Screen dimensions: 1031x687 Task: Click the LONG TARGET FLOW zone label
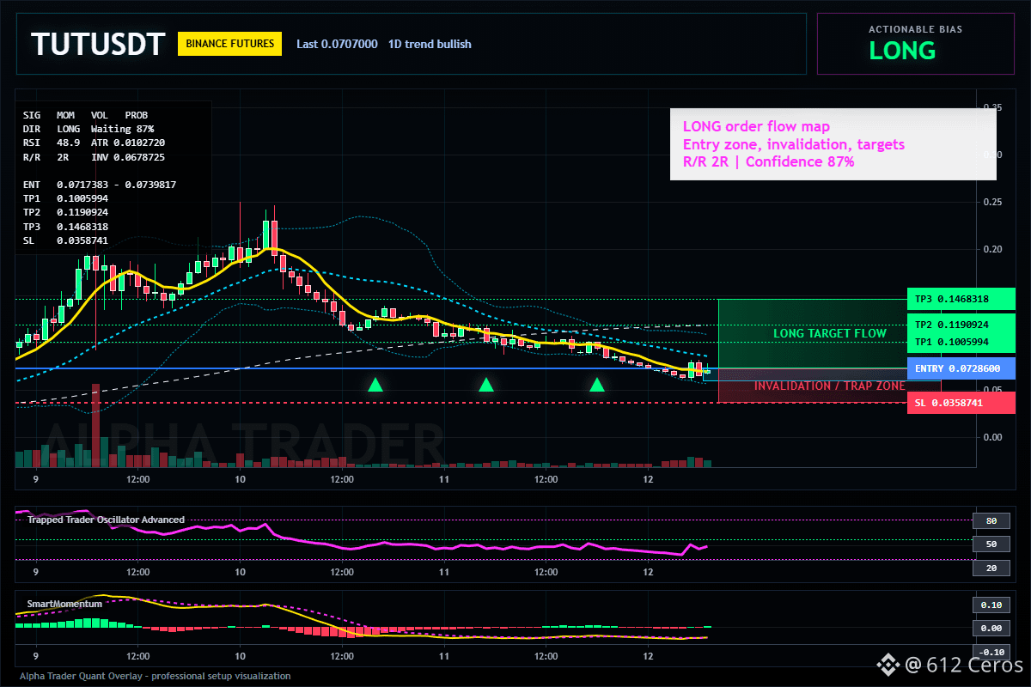pos(829,333)
